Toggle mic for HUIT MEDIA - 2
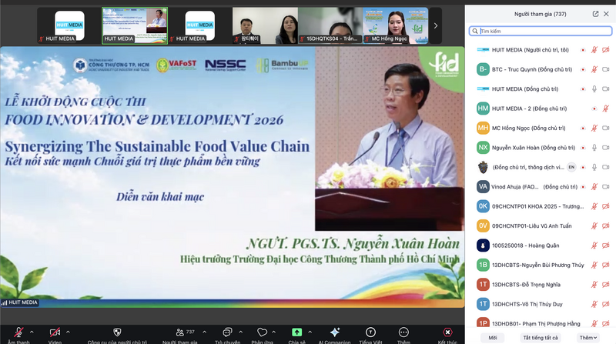Screen dimensions: 616x344 click(x=606, y=109)
